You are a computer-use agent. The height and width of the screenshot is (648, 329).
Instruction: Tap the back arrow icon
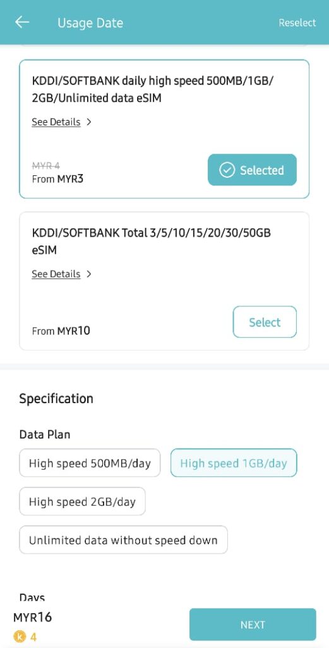pyautogui.click(x=22, y=22)
